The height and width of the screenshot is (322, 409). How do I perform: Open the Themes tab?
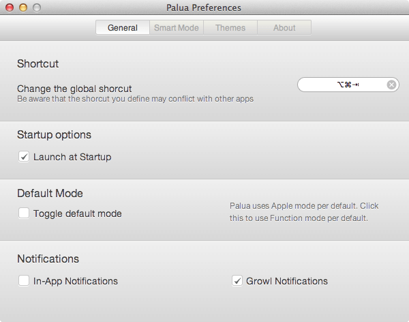coord(230,27)
